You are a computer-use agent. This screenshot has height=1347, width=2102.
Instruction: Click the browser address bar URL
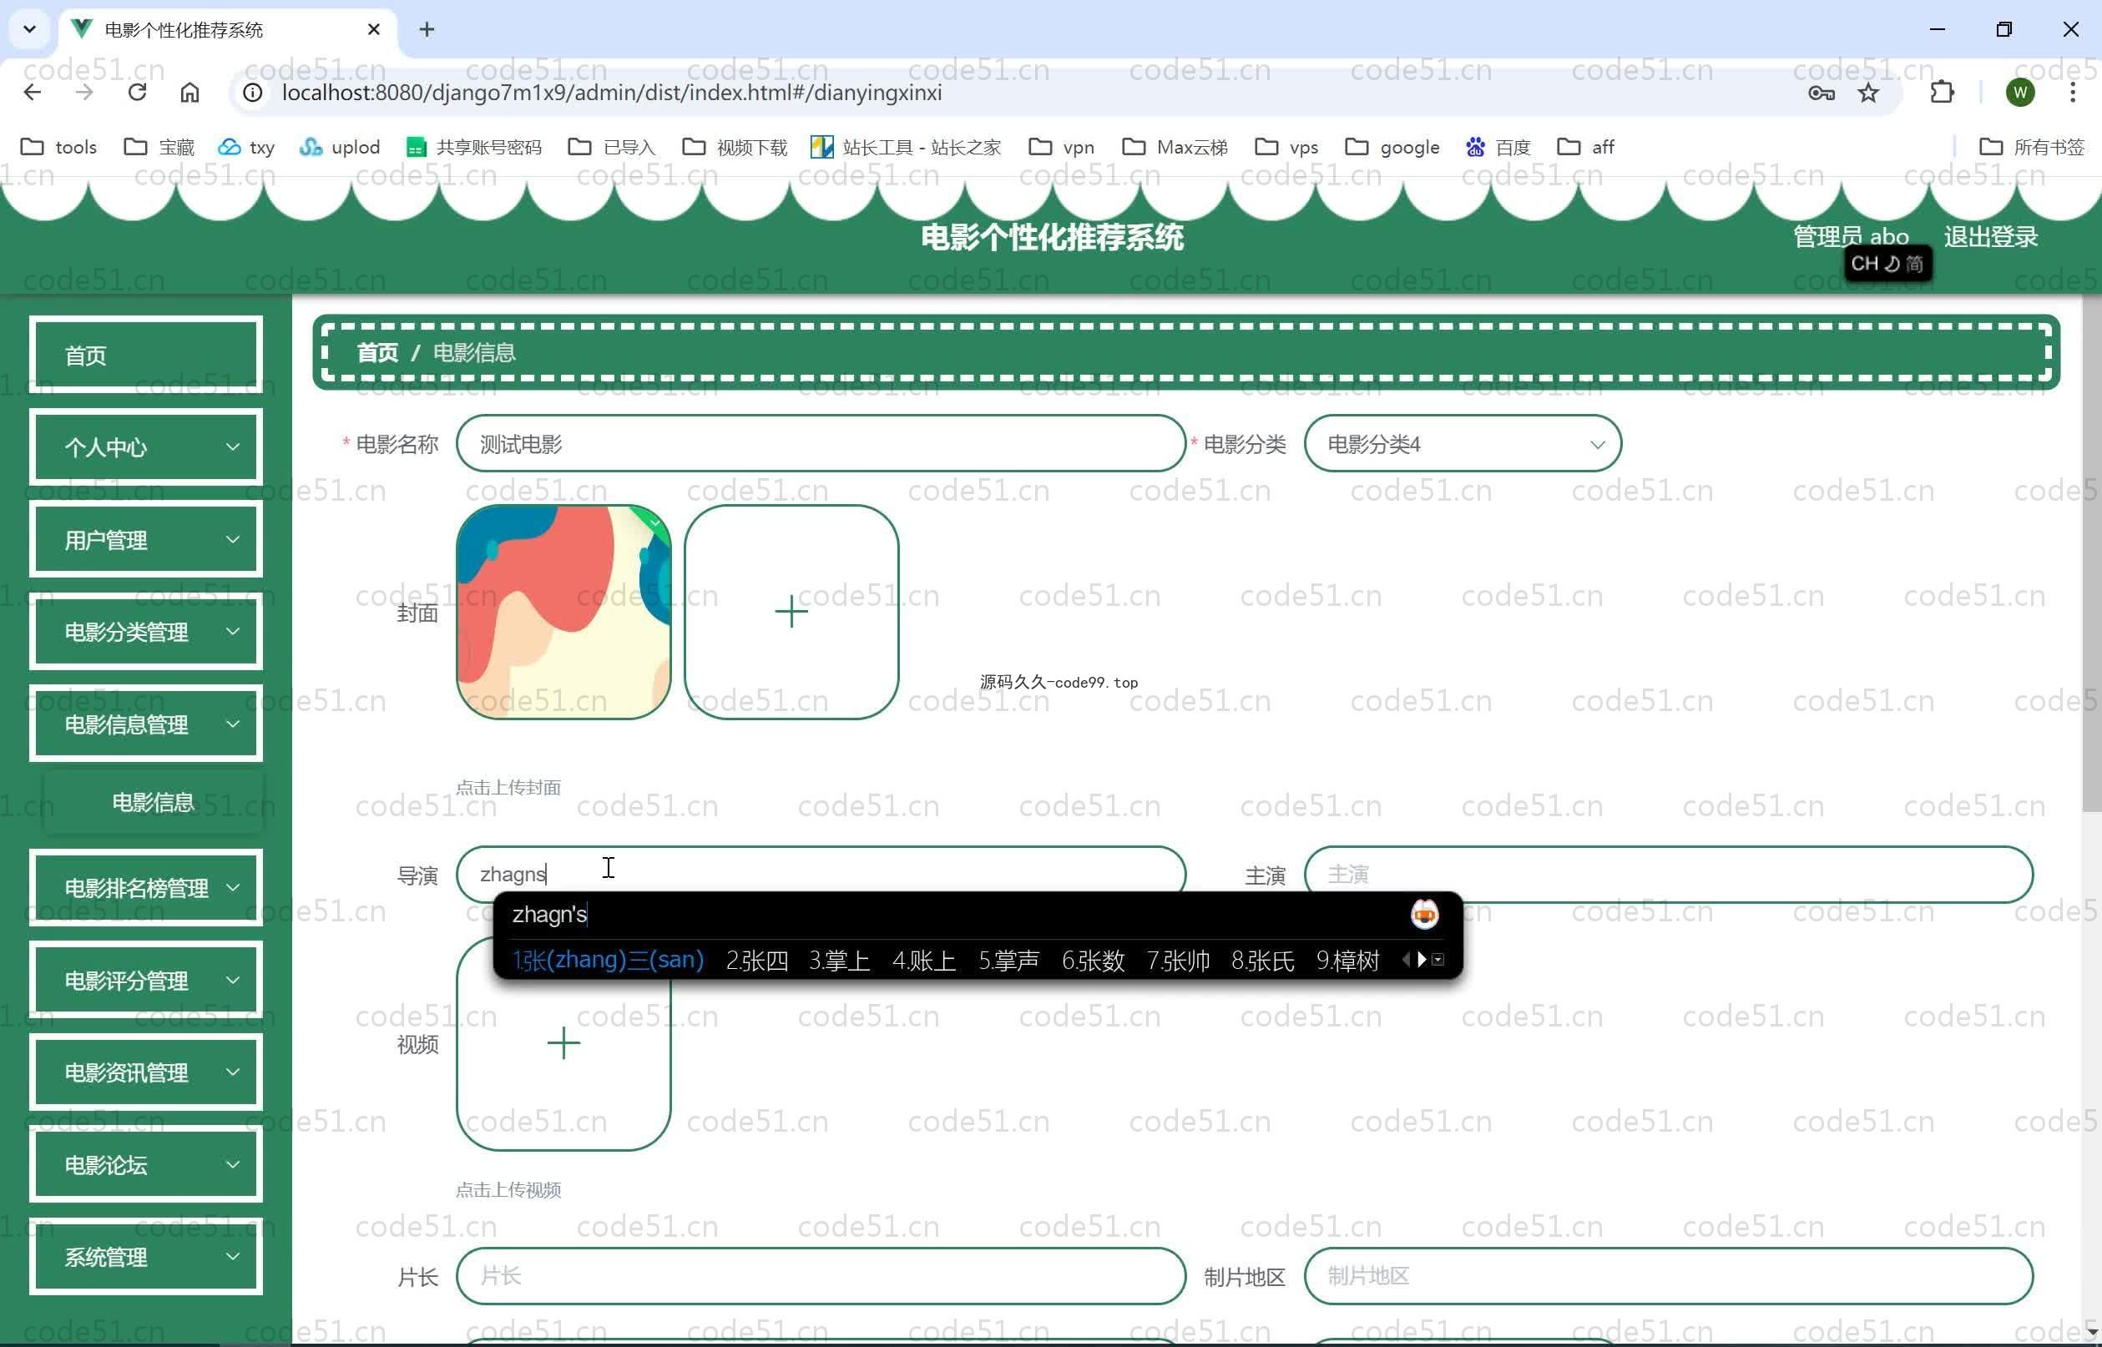pyautogui.click(x=611, y=93)
